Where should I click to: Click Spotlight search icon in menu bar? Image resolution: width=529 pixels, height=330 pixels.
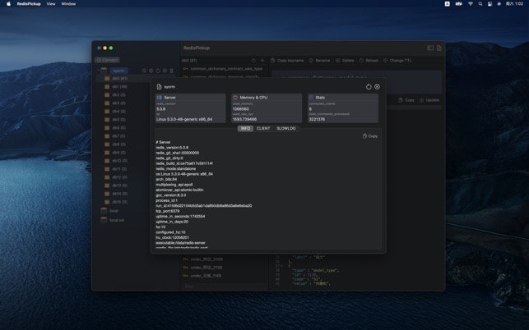click(x=480, y=4)
